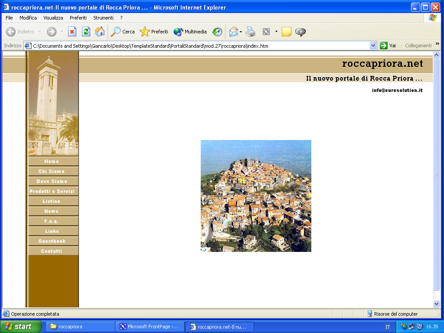Open the Mail button dropdown arrow

click(241, 32)
